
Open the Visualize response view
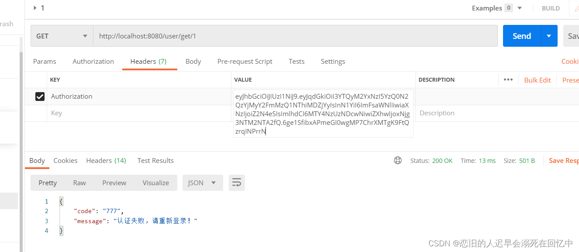pos(155,183)
